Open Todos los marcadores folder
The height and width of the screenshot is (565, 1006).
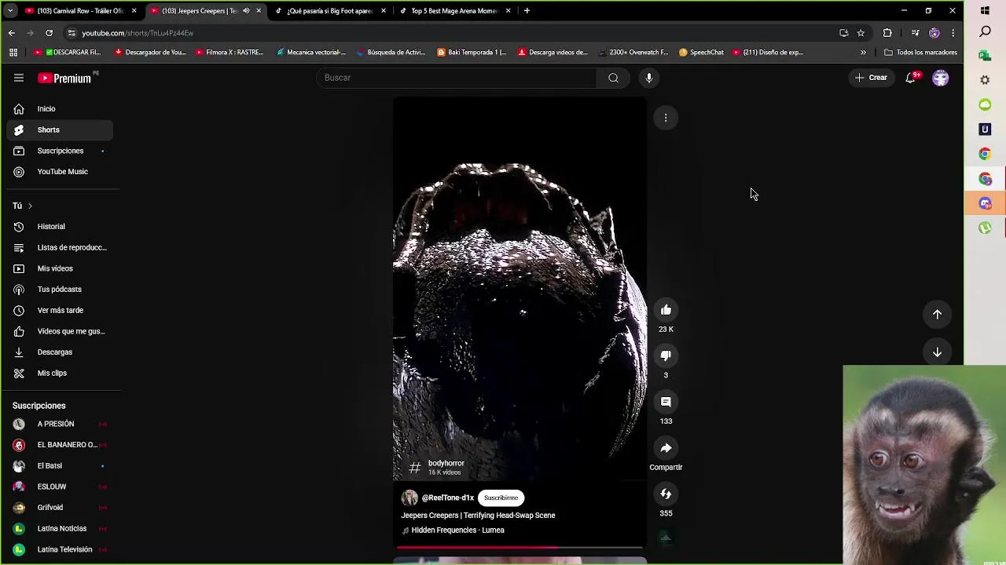[920, 53]
